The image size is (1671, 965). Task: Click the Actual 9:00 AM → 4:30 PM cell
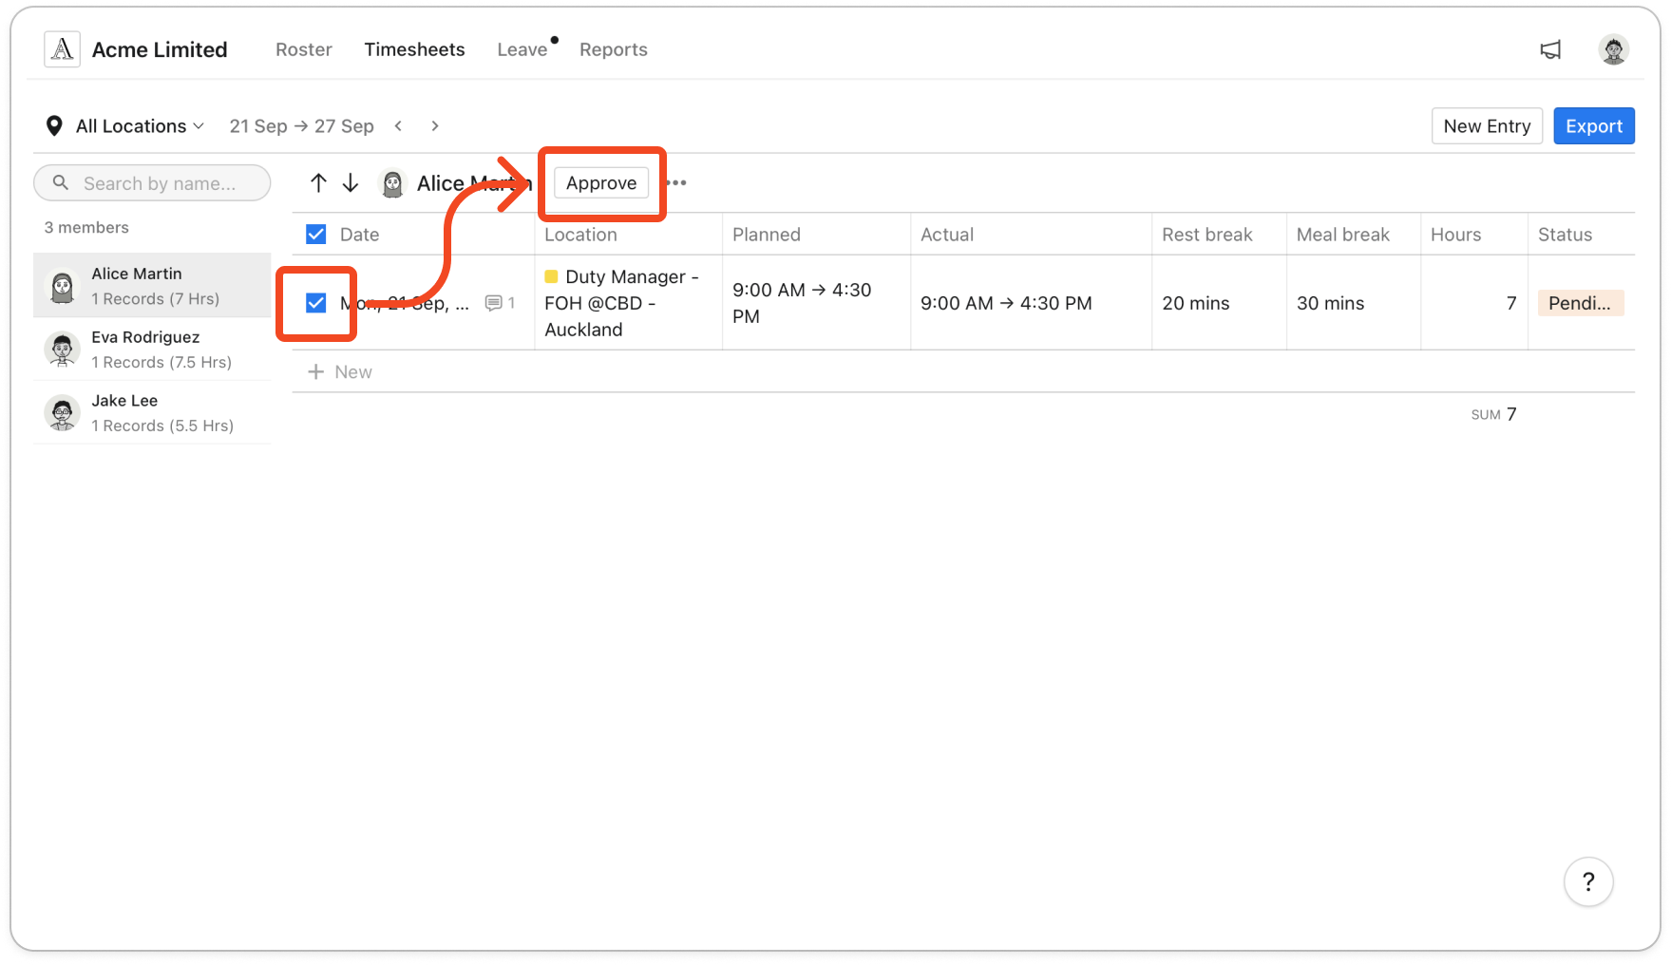[x=1031, y=303]
